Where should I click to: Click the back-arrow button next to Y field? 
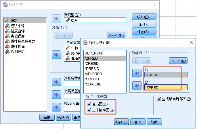(137, 73)
